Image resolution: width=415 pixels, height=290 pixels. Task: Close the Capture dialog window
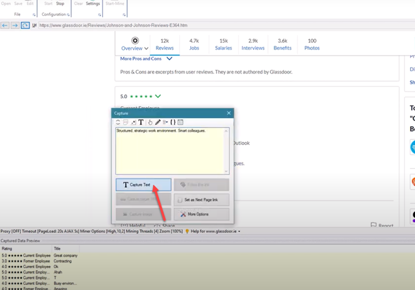(x=229, y=113)
